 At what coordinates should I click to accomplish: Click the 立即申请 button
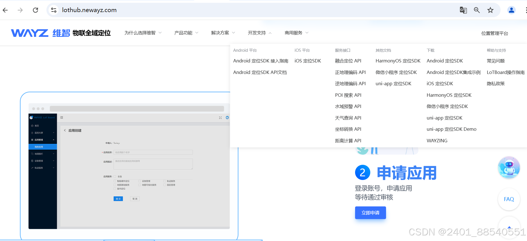(370, 213)
